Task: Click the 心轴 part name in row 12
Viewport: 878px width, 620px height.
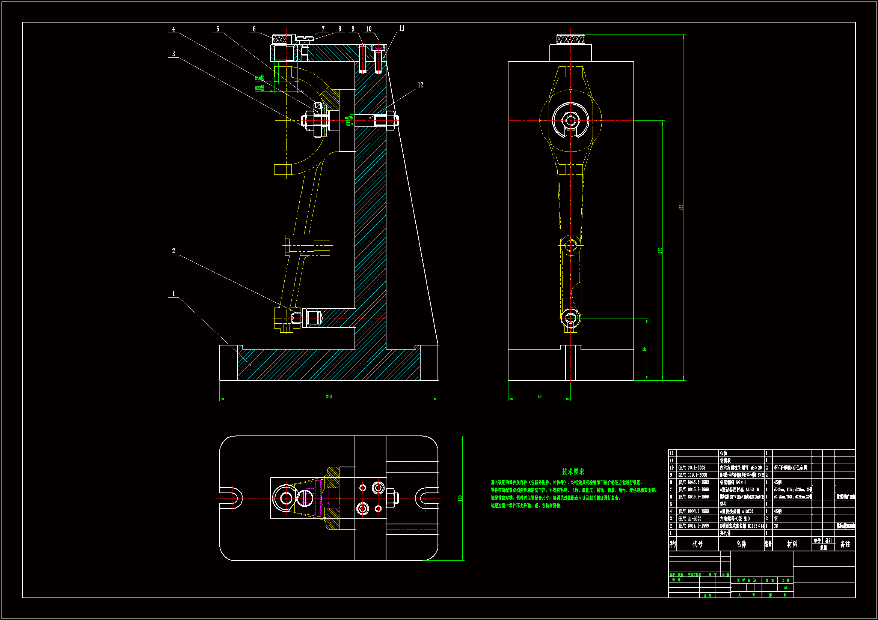Action: point(723,453)
